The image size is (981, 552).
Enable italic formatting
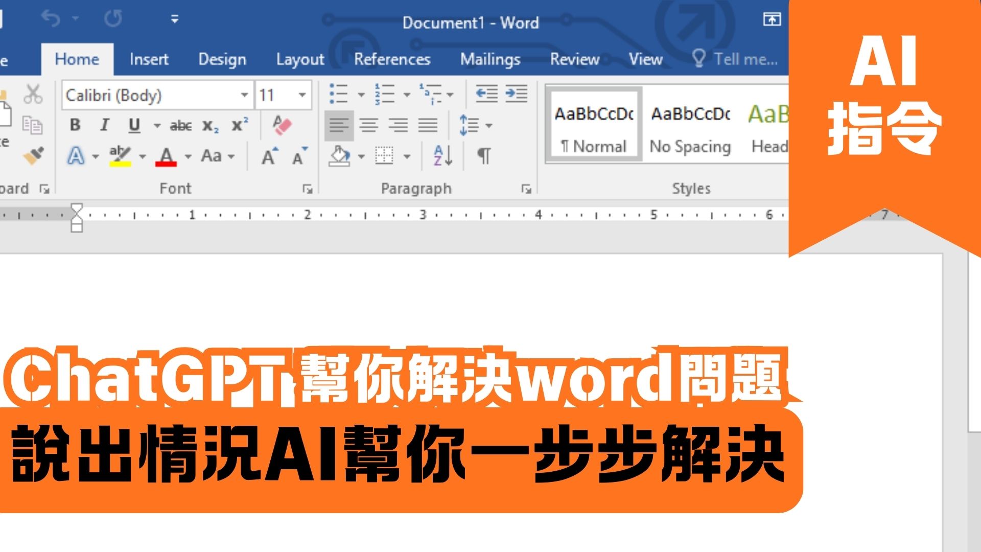click(x=105, y=124)
